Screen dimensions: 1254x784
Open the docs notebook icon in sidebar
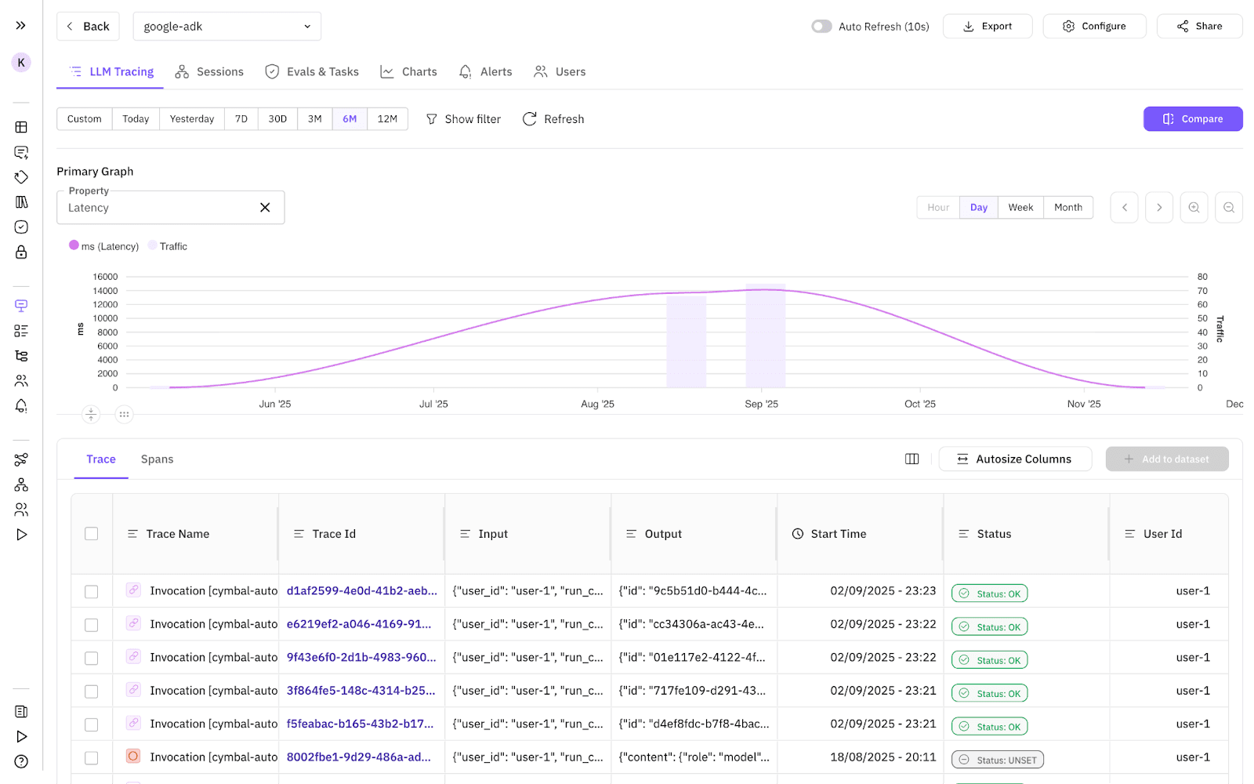(21, 712)
